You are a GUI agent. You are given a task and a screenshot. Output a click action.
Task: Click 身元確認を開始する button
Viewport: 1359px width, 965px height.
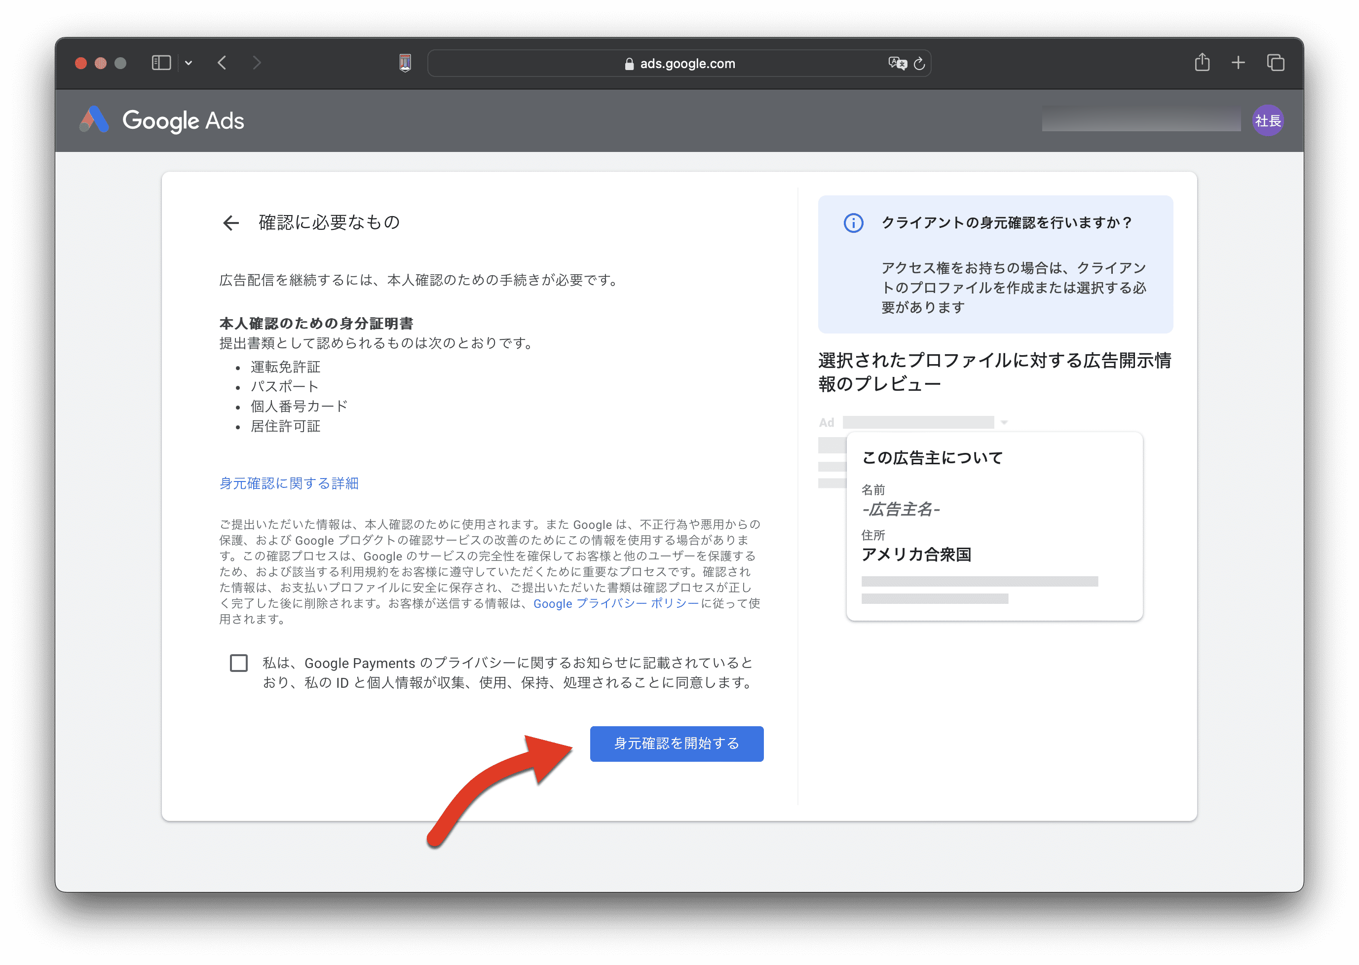click(676, 743)
